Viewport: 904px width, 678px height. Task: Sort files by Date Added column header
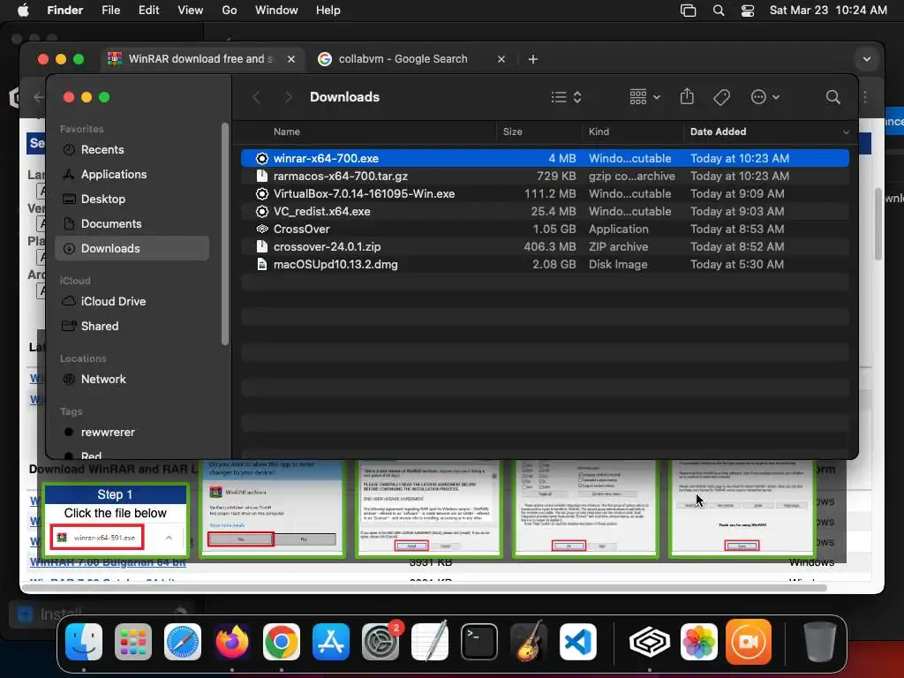click(x=718, y=132)
